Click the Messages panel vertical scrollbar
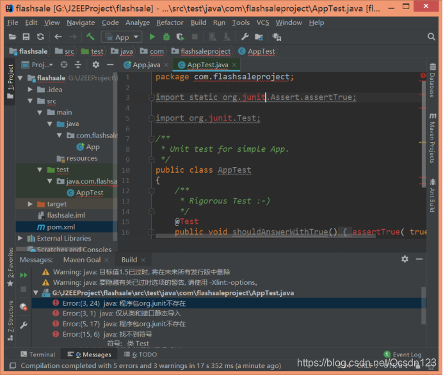 [423, 305]
